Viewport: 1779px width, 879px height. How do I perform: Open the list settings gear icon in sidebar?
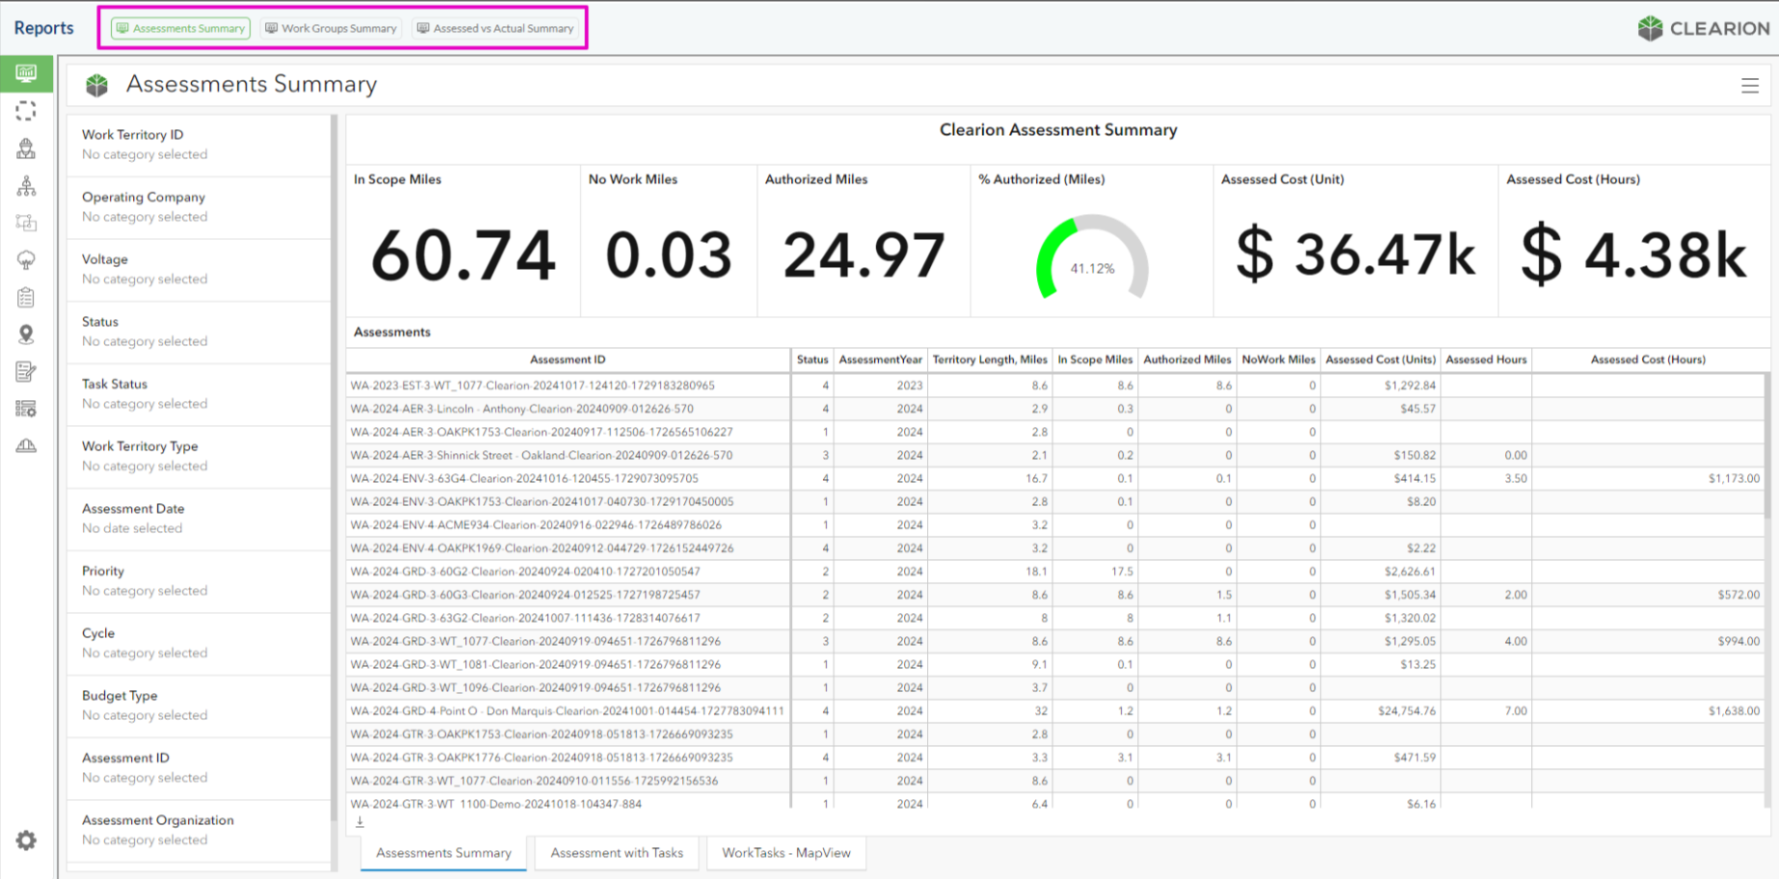coord(26,409)
